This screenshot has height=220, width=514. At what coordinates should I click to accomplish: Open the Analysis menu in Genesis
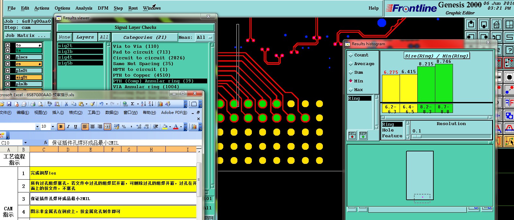point(84,8)
